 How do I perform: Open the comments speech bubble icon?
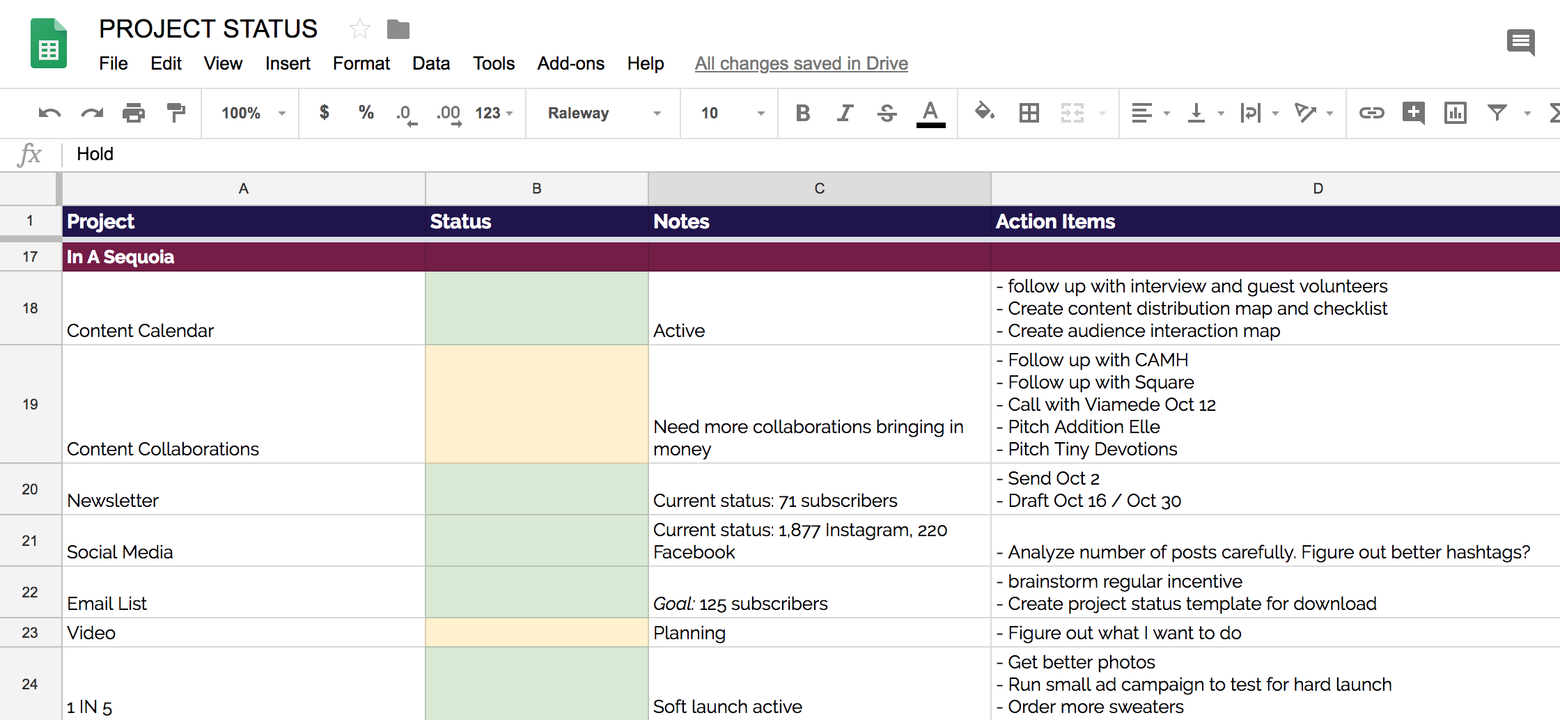[1520, 42]
